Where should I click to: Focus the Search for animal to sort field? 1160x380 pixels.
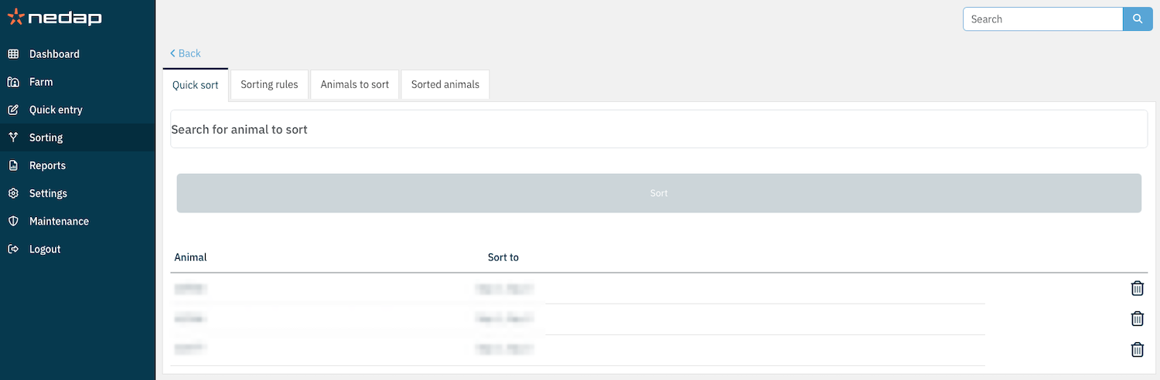coord(658,129)
